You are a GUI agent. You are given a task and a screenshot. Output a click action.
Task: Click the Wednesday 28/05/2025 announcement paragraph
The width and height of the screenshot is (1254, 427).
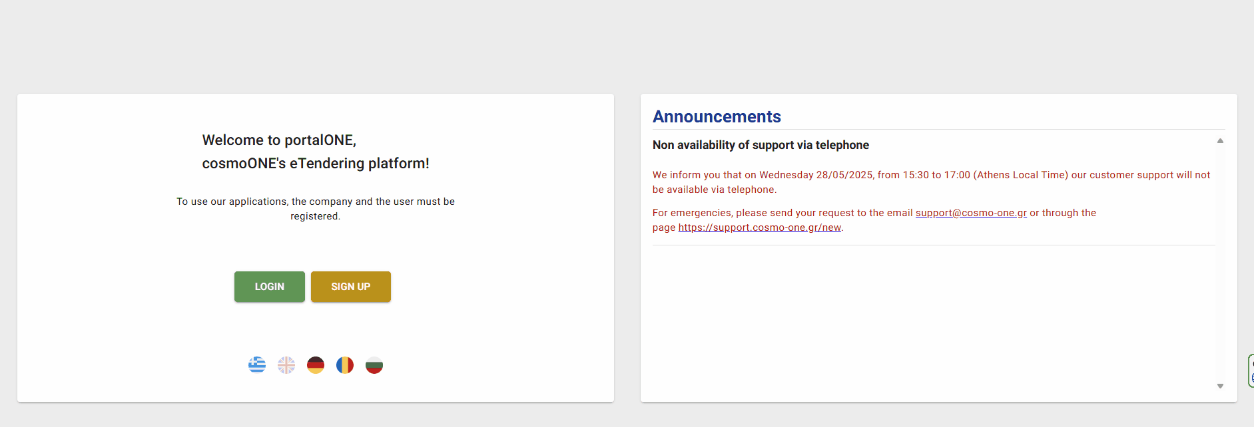point(932,182)
